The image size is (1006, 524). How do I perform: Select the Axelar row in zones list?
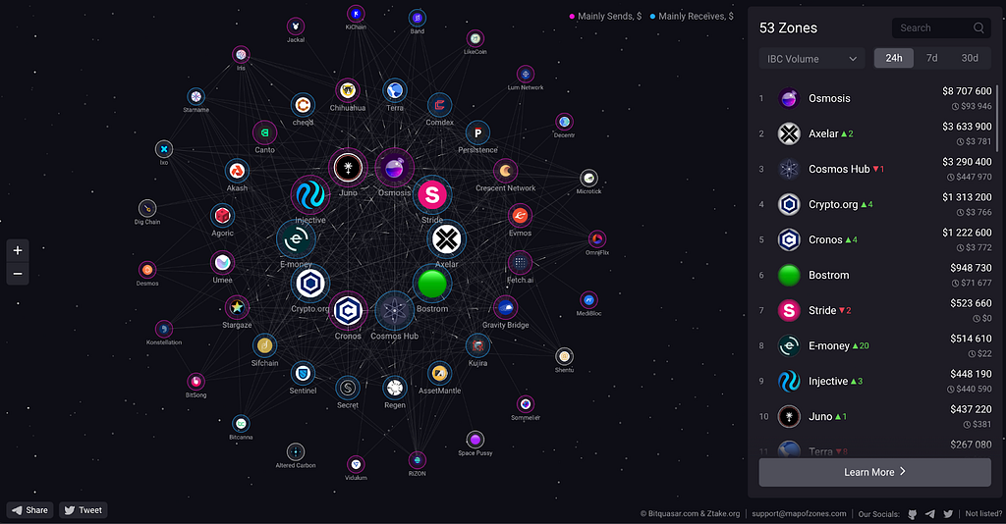[x=874, y=133]
